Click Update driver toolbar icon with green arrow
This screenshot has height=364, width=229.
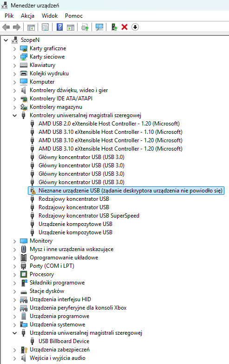(114, 27)
